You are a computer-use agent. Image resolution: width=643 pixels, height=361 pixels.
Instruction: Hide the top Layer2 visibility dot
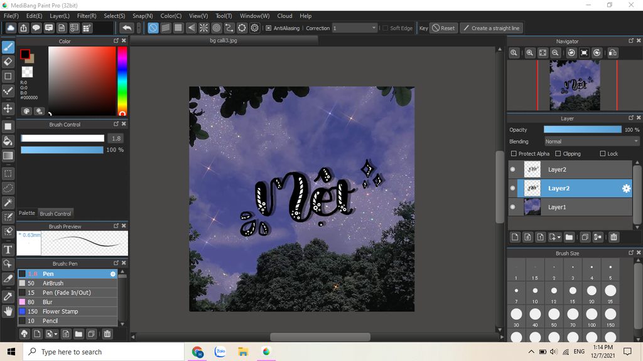click(x=512, y=169)
